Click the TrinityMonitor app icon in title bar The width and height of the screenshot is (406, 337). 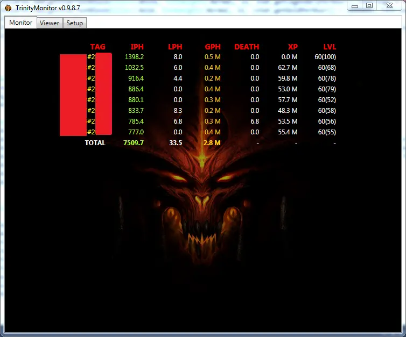point(8,6)
